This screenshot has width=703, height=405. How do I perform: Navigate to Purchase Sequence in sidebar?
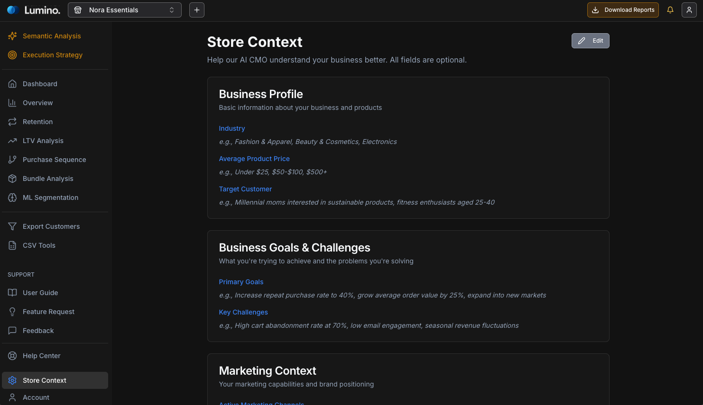click(54, 160)
